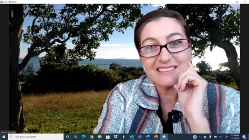Open Dropbox from the taskbar
The image size is (249, 140).
[116, 137]
